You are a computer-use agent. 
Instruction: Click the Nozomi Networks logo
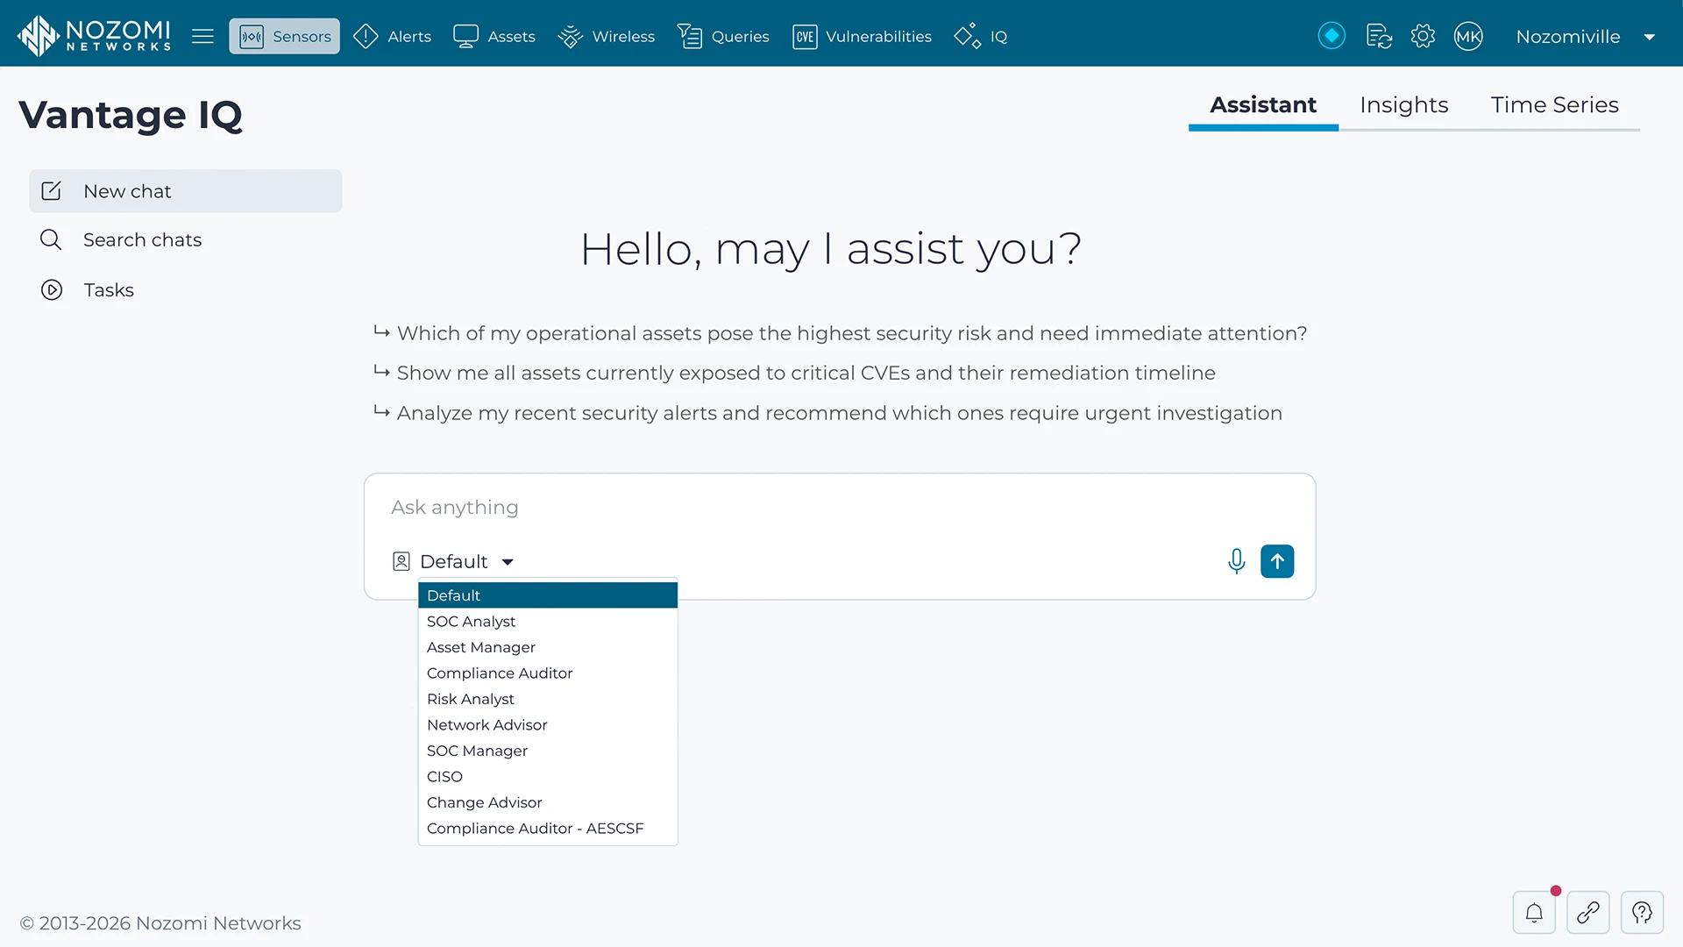click(x=94, y=35)
